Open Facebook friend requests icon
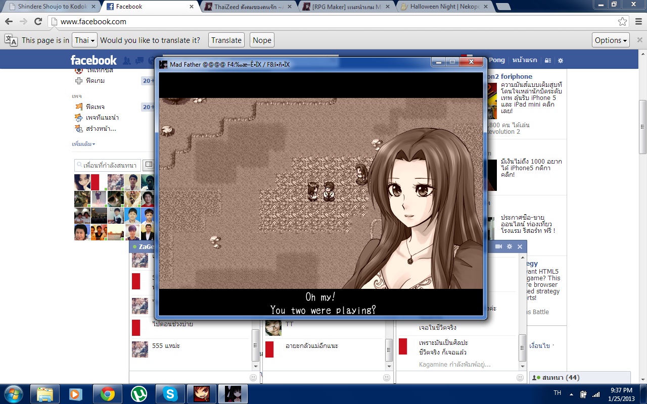 (x=127, y=61)
